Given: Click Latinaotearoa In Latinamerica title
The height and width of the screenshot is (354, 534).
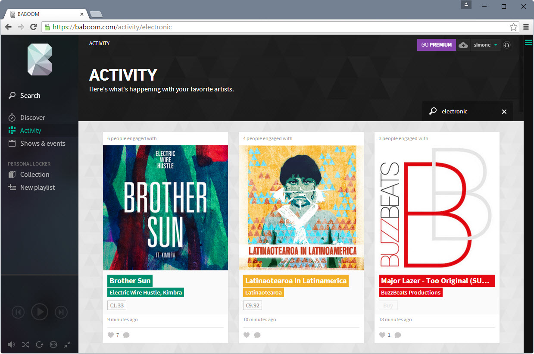Looking at the screenshot, I should click(x=296, y=281).
